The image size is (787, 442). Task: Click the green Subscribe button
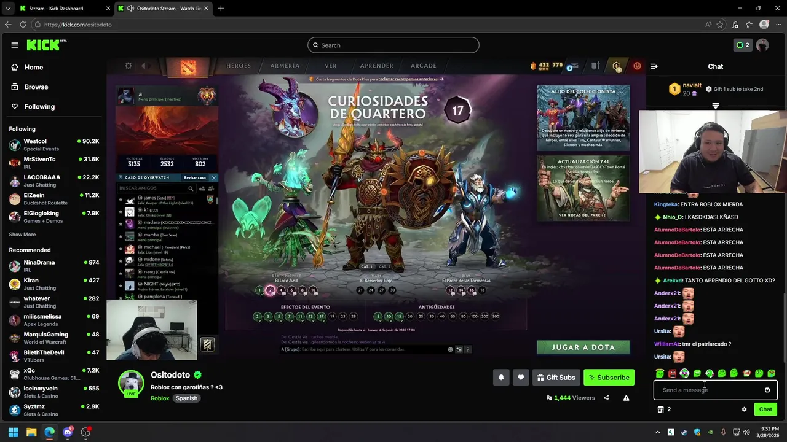click(609, 378)
